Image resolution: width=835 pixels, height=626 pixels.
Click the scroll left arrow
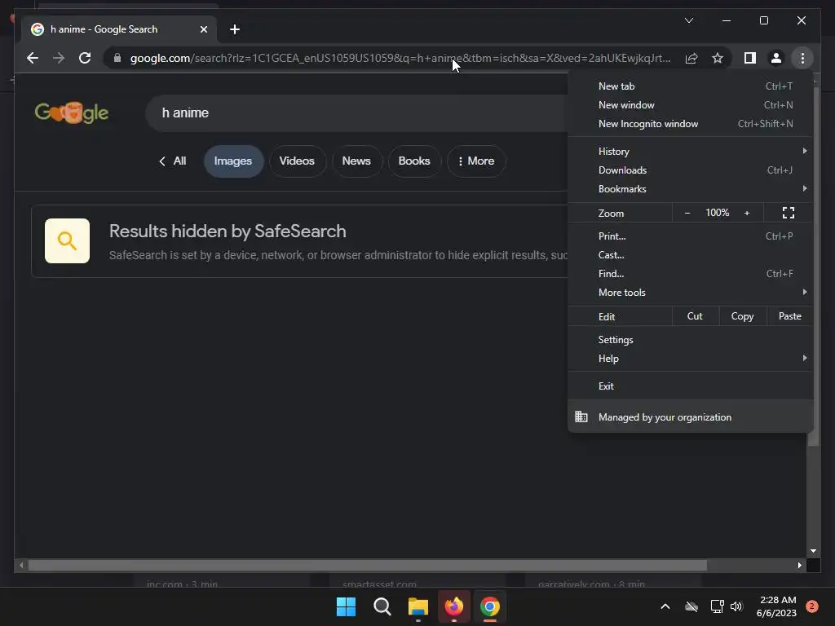tap(21, 566)
